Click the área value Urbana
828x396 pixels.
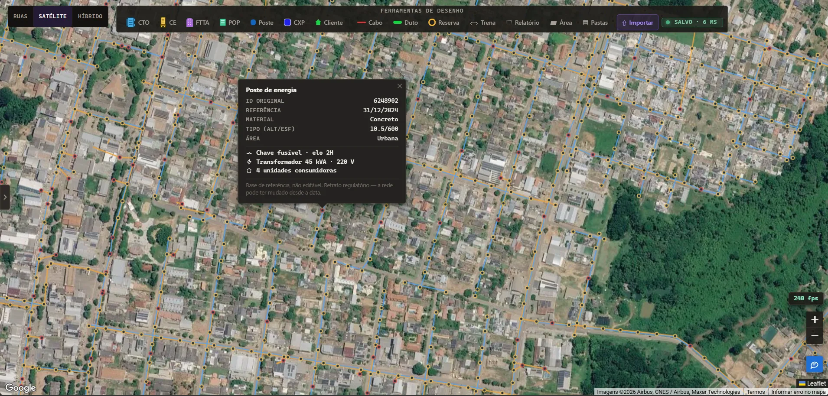click(x=388, y=138)
